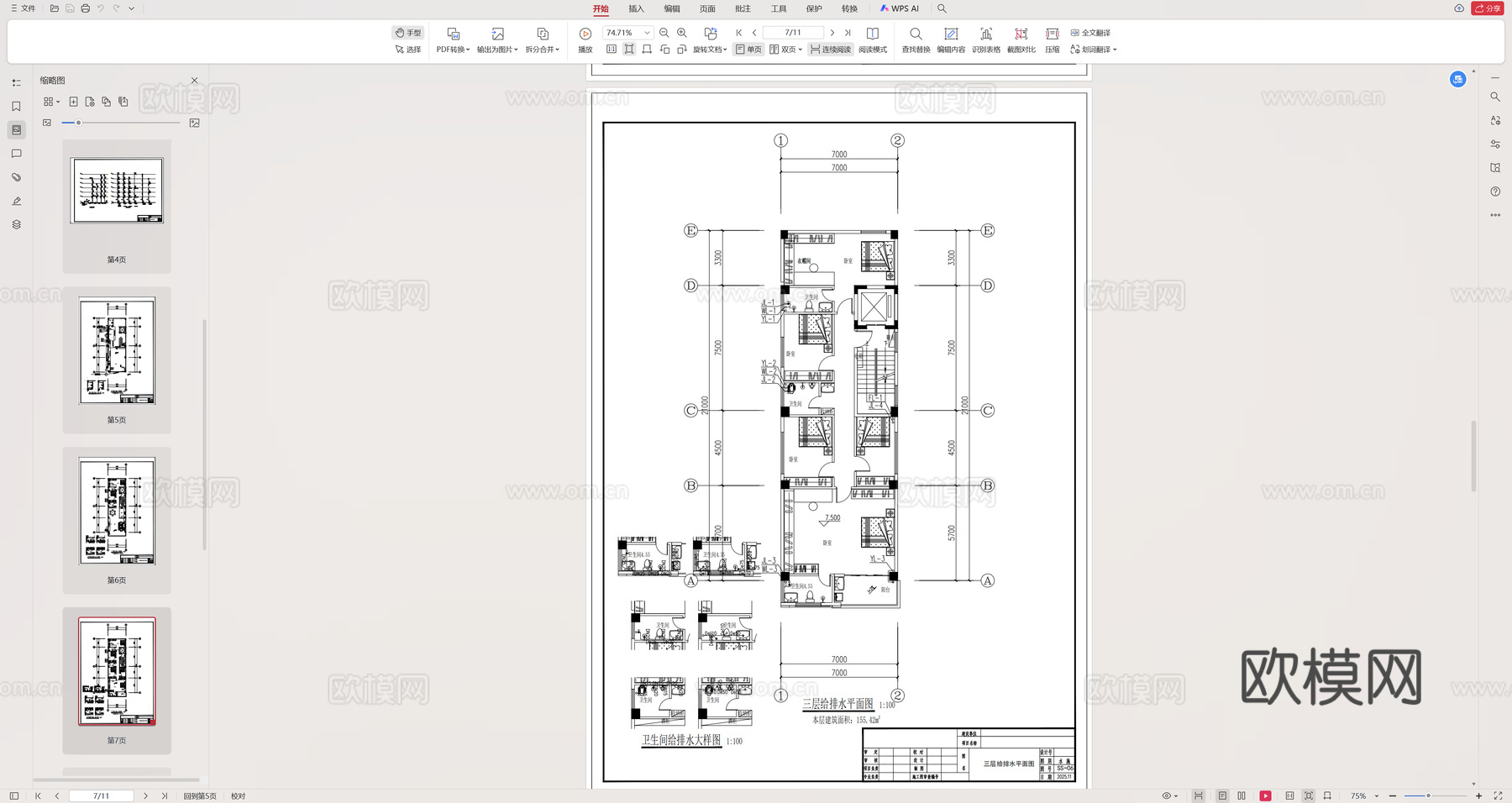The height and width of the screenshot is (803, 1512).
Task: Rotate page counterclockwise icon
Action: 664,50
